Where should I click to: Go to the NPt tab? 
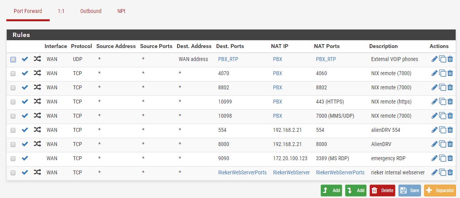click(121, 11)
